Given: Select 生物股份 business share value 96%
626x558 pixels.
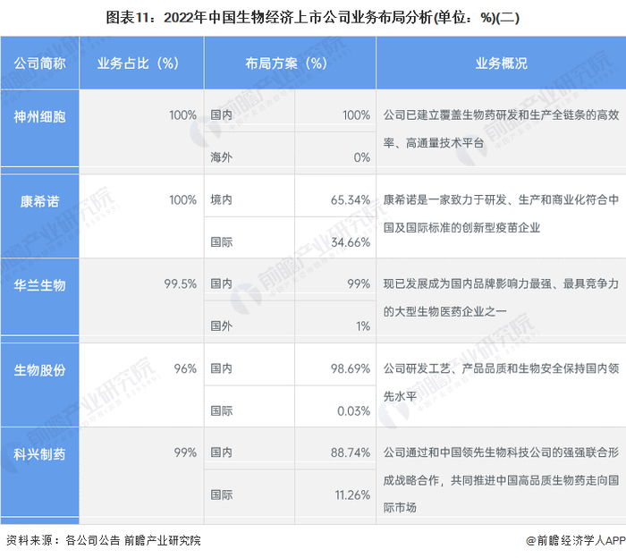Looking at the screenshot, I should pos(185,368).
